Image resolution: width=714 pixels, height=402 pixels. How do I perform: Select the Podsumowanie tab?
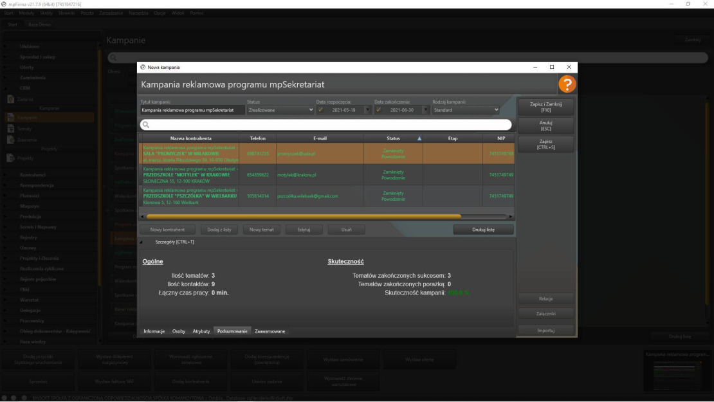pos(232,331)
